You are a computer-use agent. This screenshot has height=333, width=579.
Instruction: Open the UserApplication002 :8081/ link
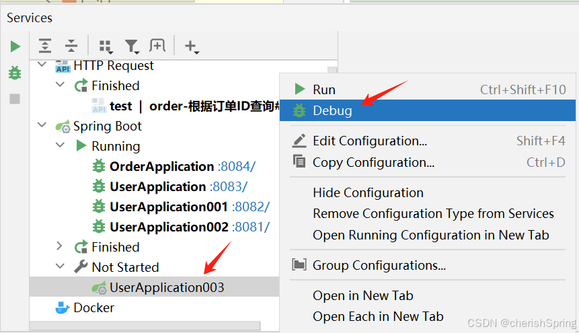tap(251, 227)
